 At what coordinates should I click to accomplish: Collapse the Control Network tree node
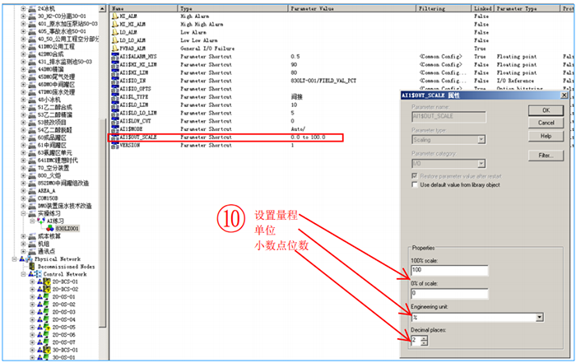pos(25,274)
